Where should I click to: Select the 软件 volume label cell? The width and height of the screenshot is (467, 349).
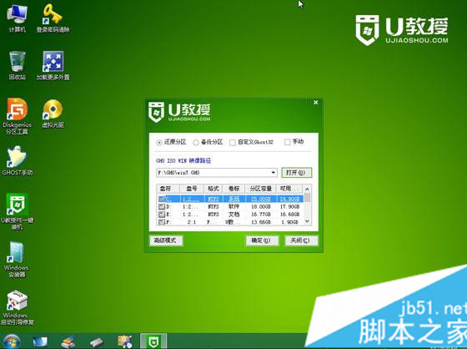(233, 206)
